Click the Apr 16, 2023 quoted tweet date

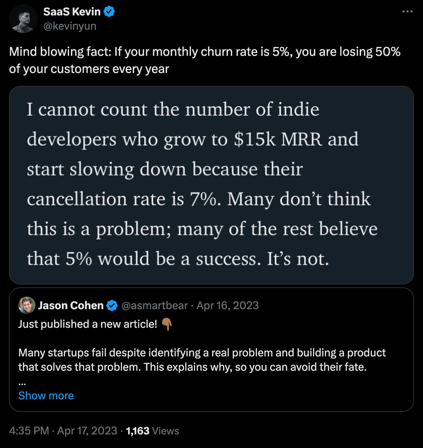(228, 306)
